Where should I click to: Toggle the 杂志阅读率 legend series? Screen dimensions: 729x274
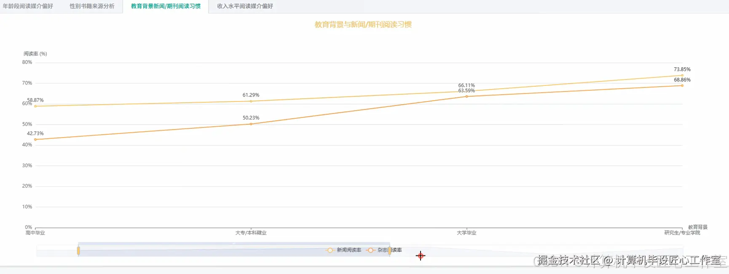click(x=384, y=250)
